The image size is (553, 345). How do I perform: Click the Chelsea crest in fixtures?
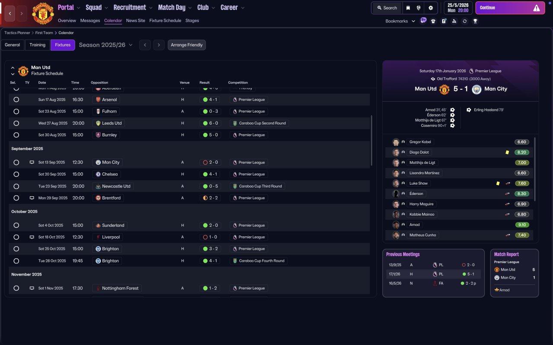98,174
